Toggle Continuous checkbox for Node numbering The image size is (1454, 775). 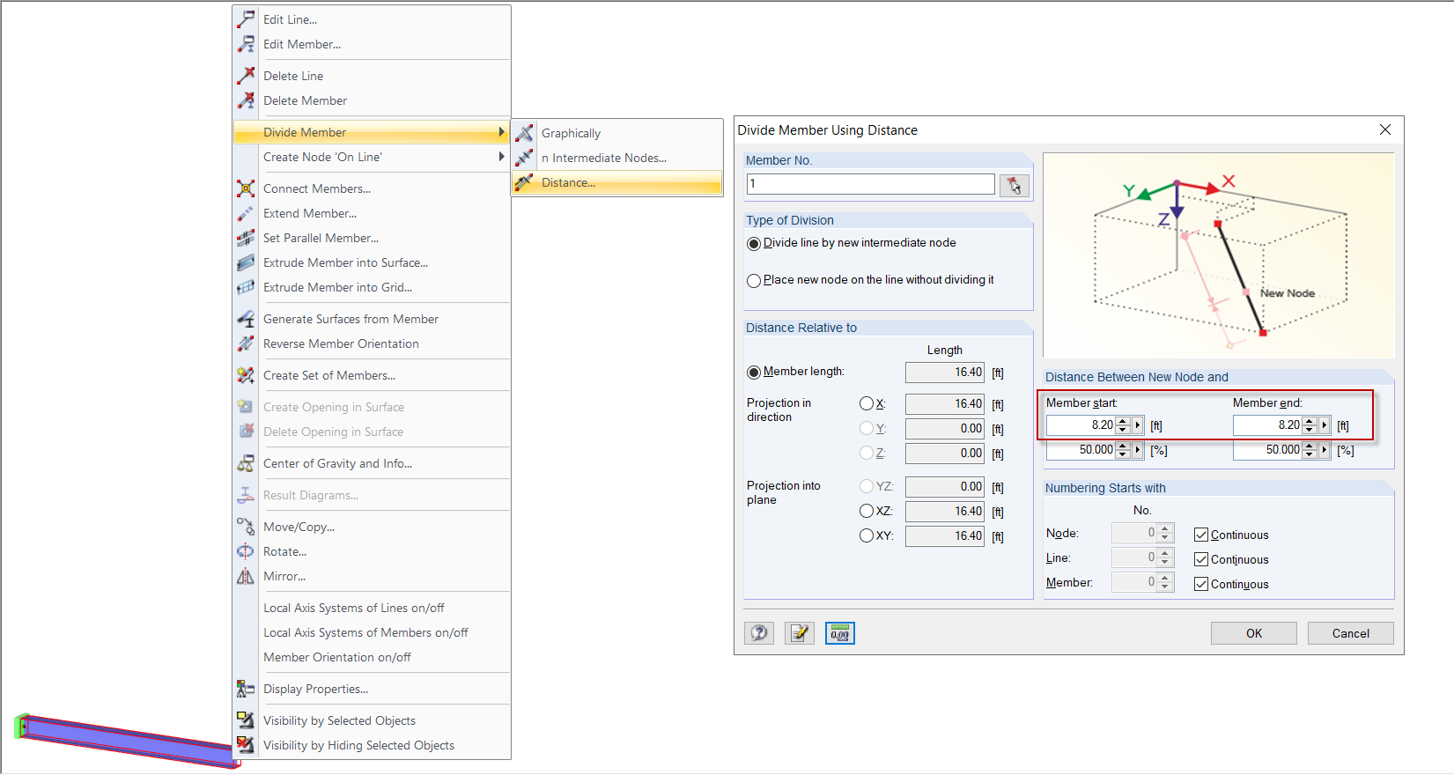click(x=1201, y=535)
